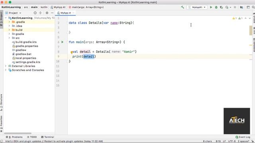The image size is (255, 143).
Task: Open the Database side tab
Action: (254, 45)
